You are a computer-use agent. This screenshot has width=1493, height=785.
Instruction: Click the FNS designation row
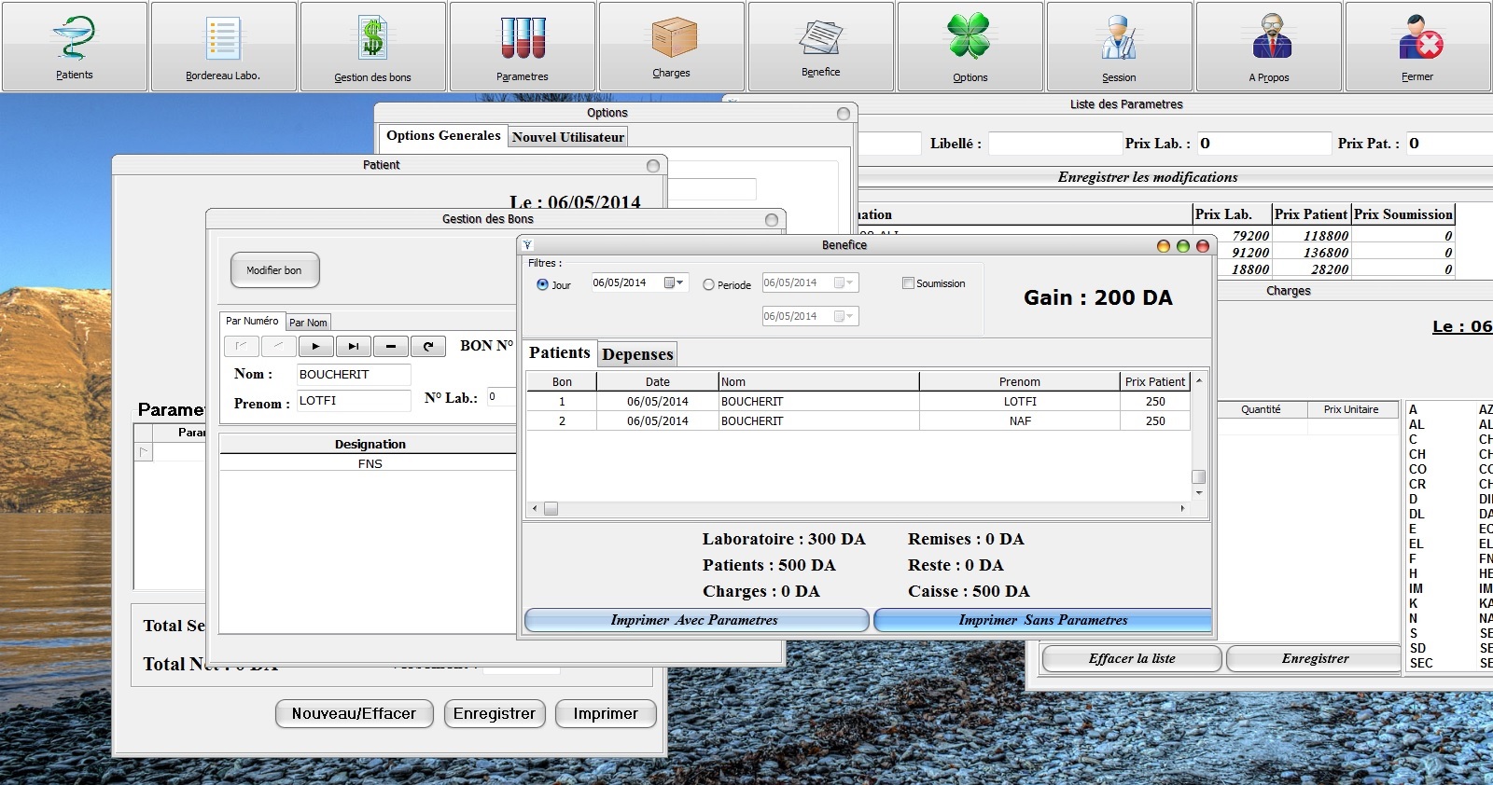[370, 463]
